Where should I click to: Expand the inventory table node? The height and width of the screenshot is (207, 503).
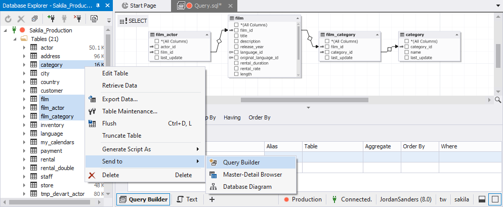point(24,125)
